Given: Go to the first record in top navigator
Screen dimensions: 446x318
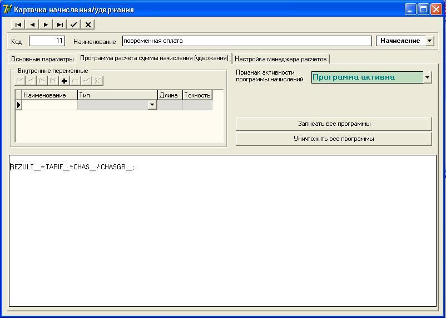Looking at the screenshot, I should 18,25.
